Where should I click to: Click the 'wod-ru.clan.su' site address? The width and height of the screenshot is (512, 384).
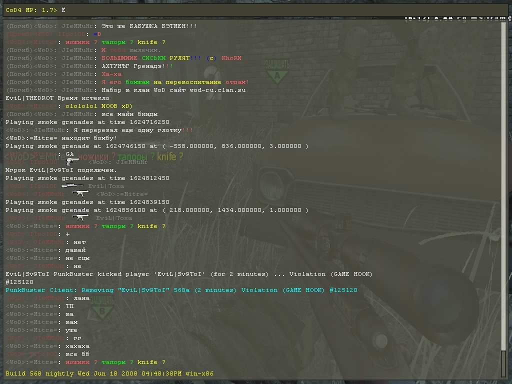(218, 90)
